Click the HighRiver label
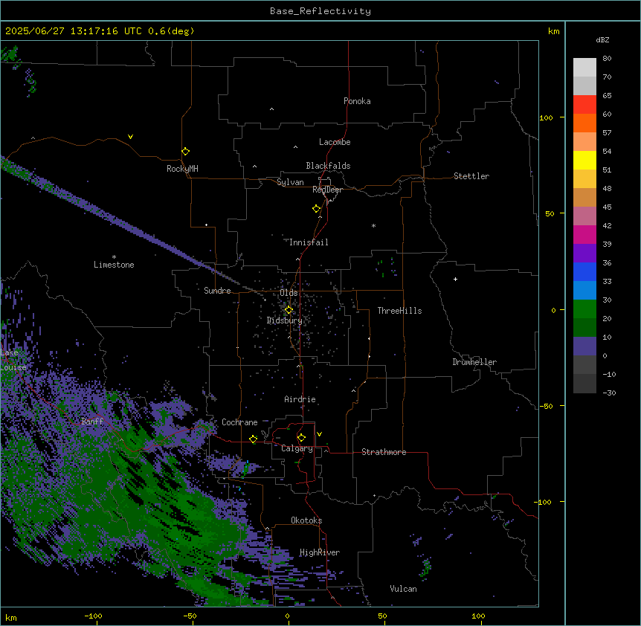Image resolution: width=641 pixels, height=626 pixels. point(320,552)
